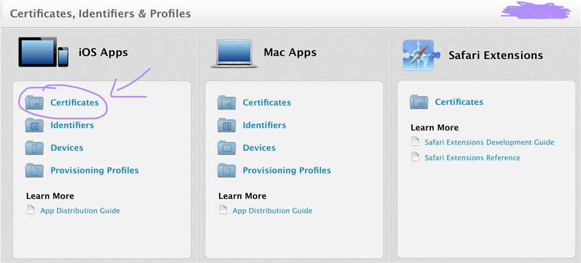
Task: Open the Mac Apps Provisioning Profiles folder icon
Action: pos(226,170)
